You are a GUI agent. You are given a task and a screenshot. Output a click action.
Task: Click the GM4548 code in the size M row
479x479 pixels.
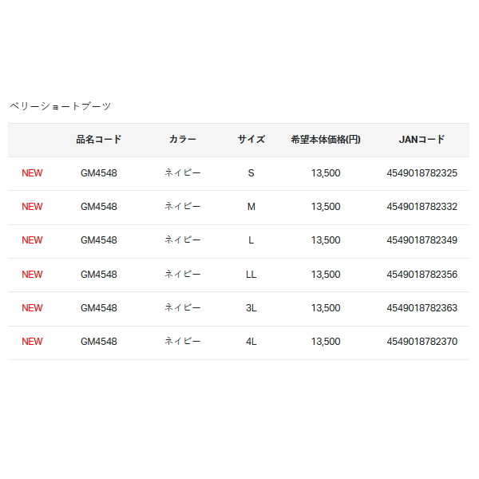[x=99, y=207]
